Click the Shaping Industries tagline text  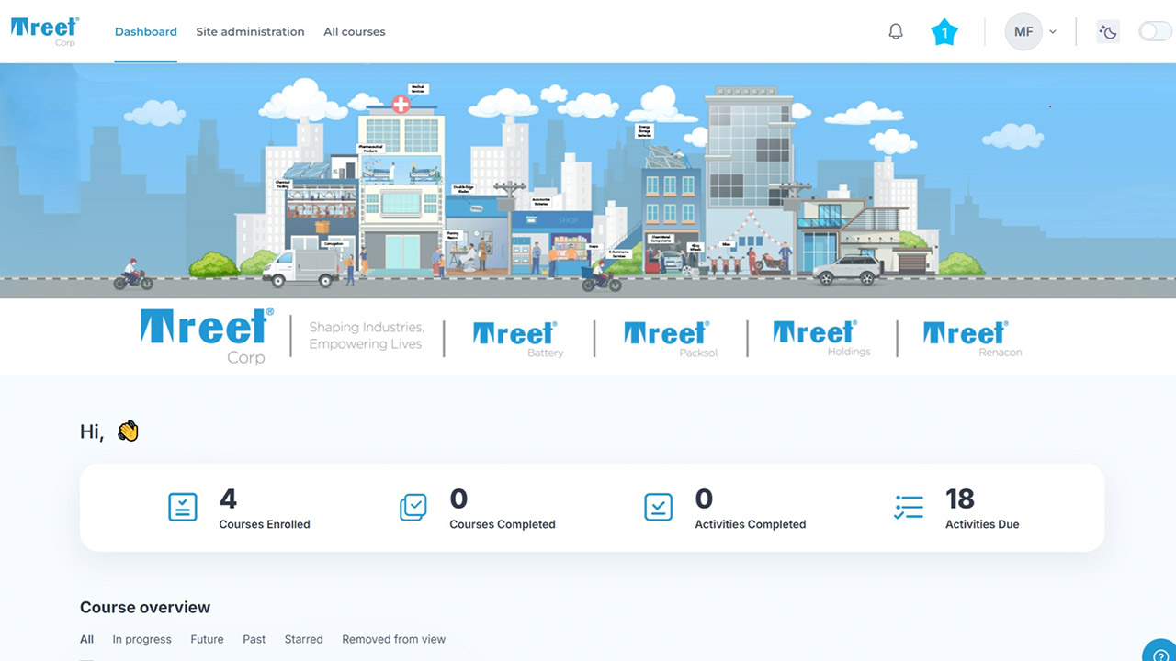point(367,336)
